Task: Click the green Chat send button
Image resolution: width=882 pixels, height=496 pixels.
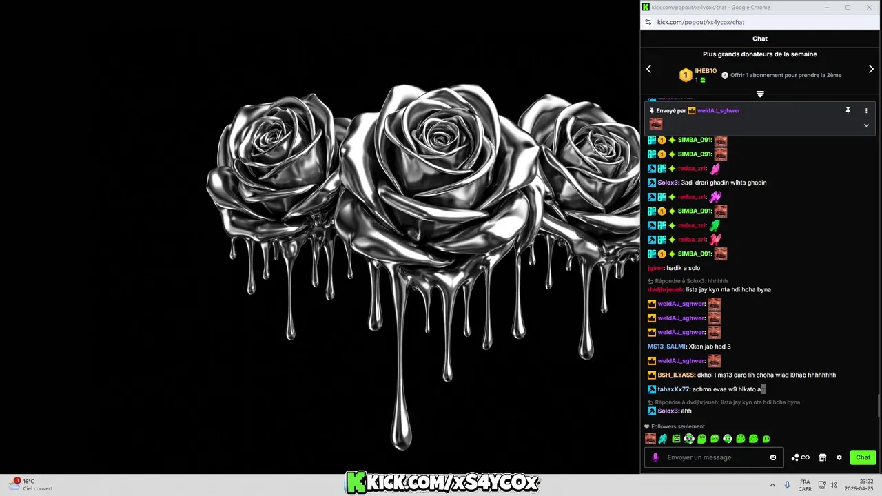Action: coord(863,457)
